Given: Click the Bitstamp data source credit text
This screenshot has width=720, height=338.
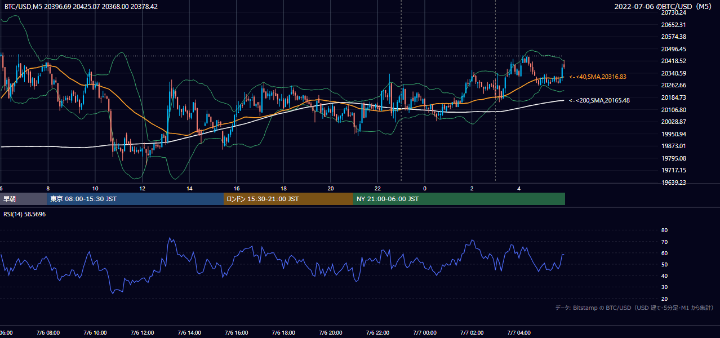Looking at the screenshot, I should click(635, 308).
